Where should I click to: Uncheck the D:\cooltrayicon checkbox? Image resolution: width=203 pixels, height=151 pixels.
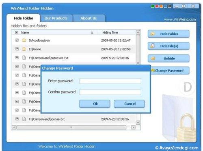[x=17, y=40]
